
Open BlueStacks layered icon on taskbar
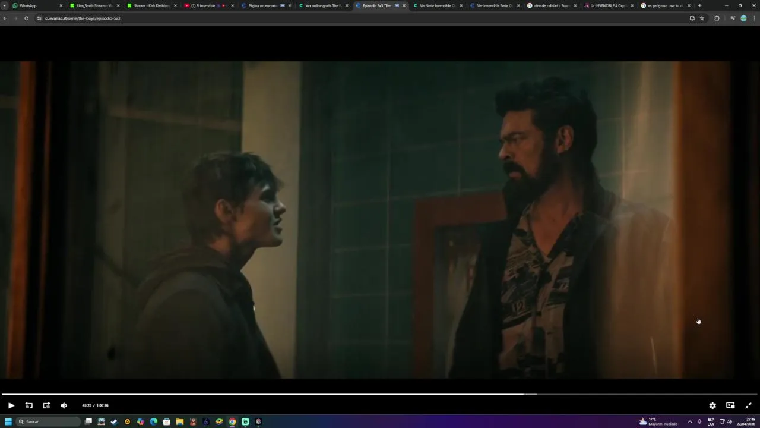pyautogui.click(x=219, y=421)
